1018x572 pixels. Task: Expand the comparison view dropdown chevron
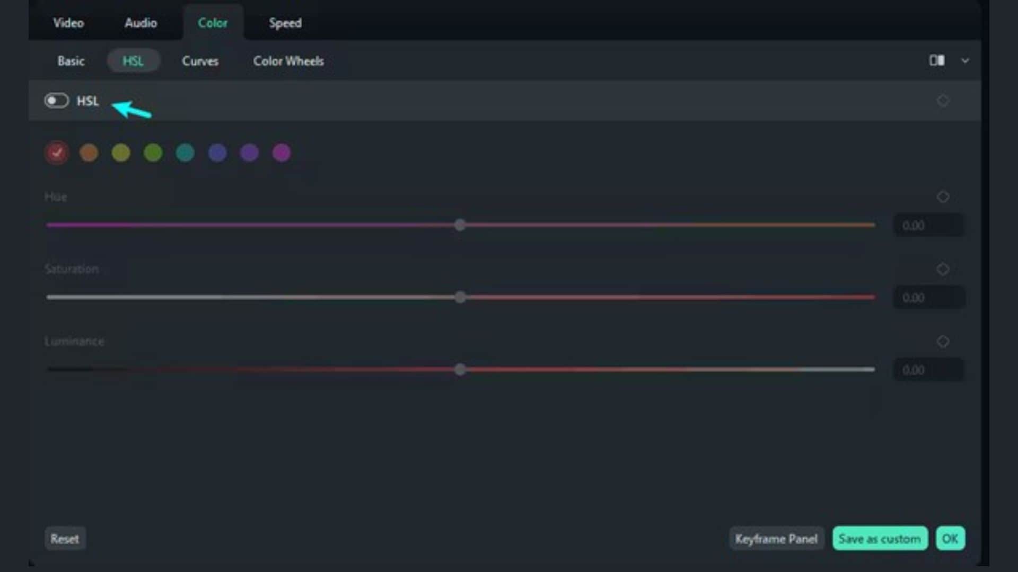[965, 60]
